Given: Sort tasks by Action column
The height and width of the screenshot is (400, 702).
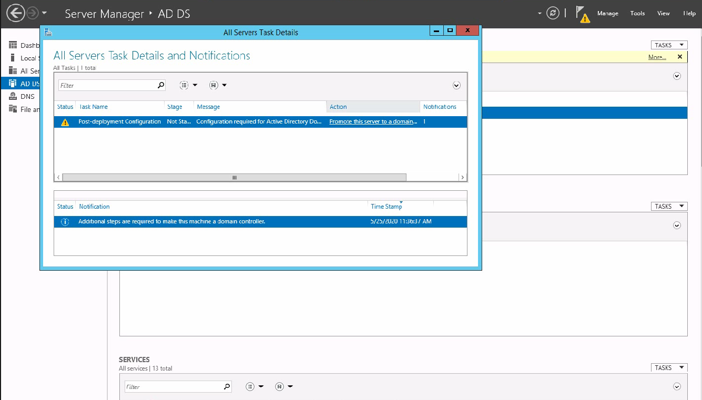Looking at the screenshot, I should (x=373, y=107).
